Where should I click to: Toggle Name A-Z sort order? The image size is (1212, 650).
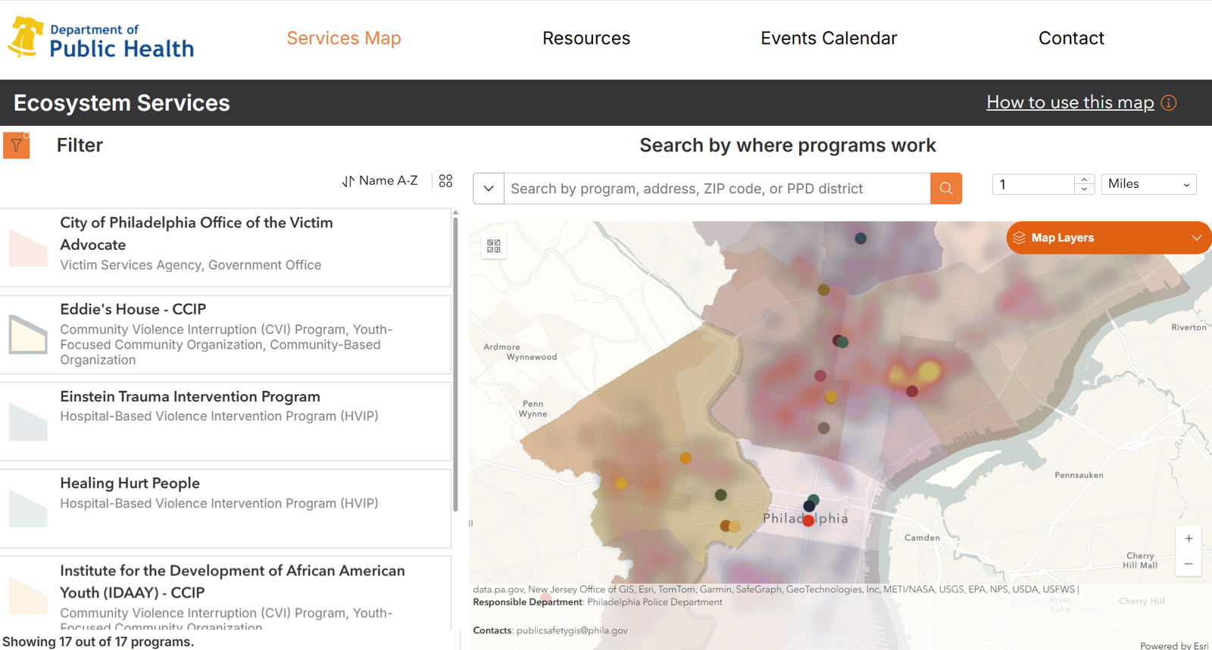click(380, 181)
